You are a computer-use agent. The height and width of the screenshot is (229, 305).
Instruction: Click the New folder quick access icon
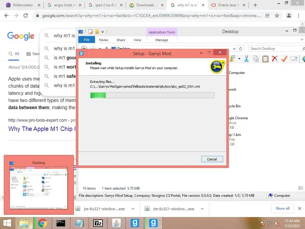coord(97,32)
